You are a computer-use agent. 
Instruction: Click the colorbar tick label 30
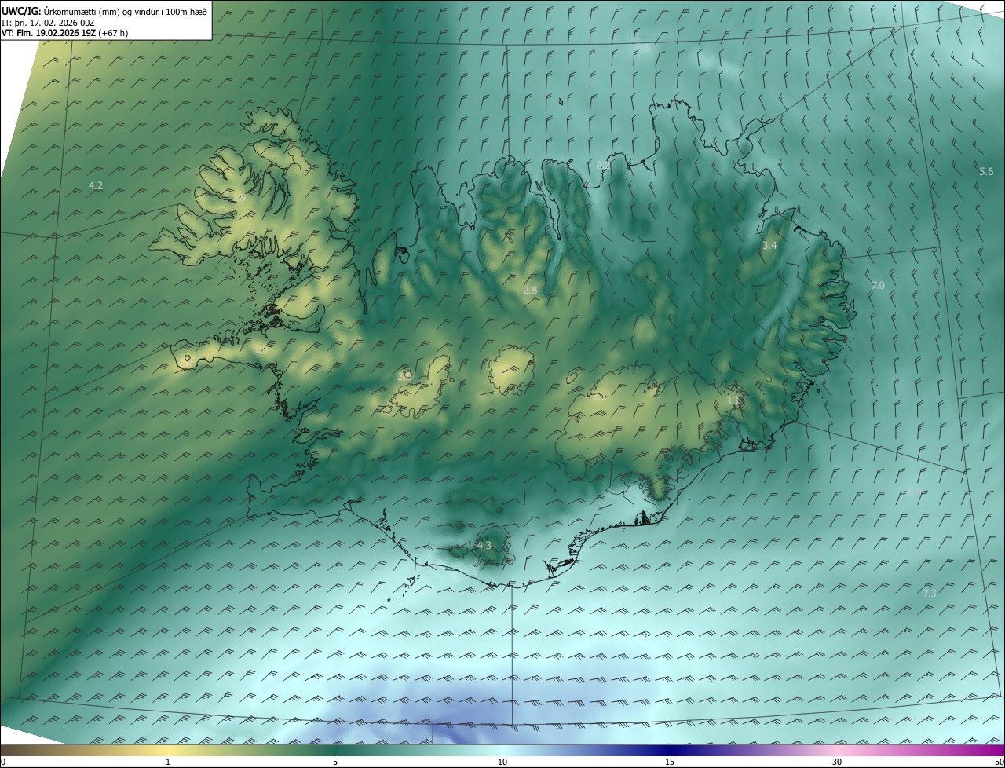tap(837, 762)
